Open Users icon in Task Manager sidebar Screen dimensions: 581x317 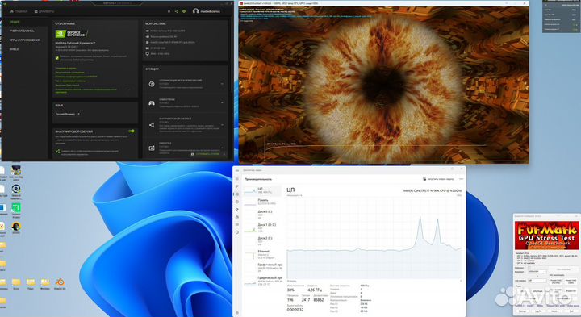pyautogui.click(x=237, y=217)
